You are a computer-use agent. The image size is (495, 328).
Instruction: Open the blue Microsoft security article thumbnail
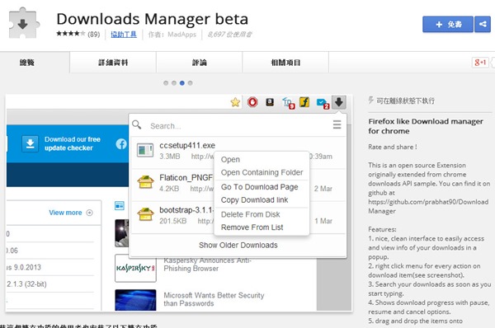pos(135,300)
